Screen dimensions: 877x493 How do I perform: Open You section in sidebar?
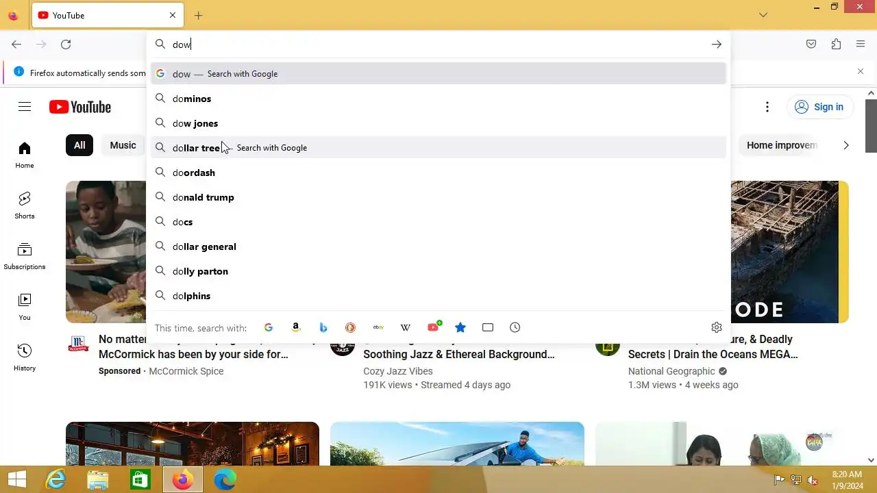click(x=25, y=307)
